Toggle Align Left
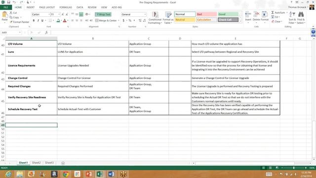Screen dimensions: 316x178 click(x=73, y=20)
